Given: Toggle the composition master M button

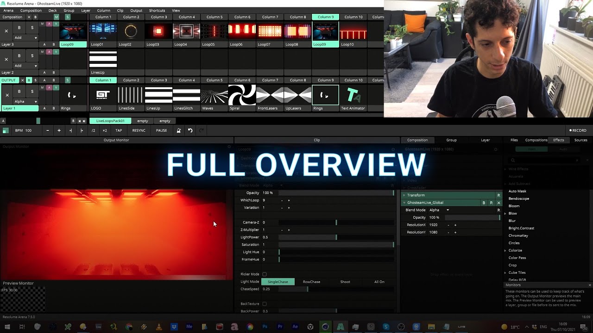Looking at the screenshot, I should click(x=56, y=17).
